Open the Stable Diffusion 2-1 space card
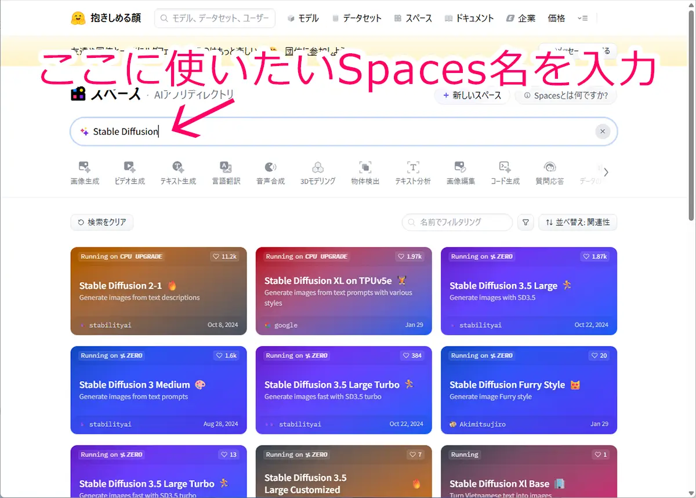This screenshot has height=498, width=696. pos(158,291)
